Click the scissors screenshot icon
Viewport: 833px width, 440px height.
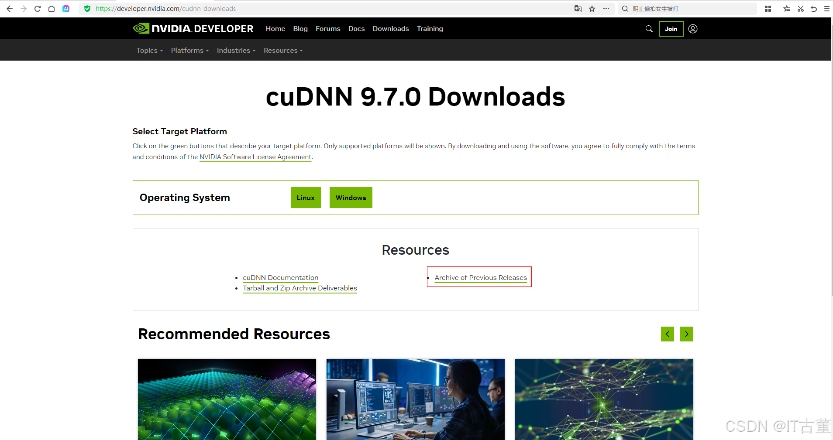(801, 9)
